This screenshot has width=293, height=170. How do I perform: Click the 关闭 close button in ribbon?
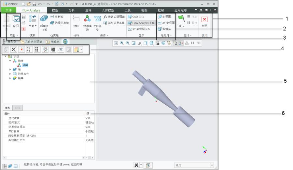[x=204, y=20]
